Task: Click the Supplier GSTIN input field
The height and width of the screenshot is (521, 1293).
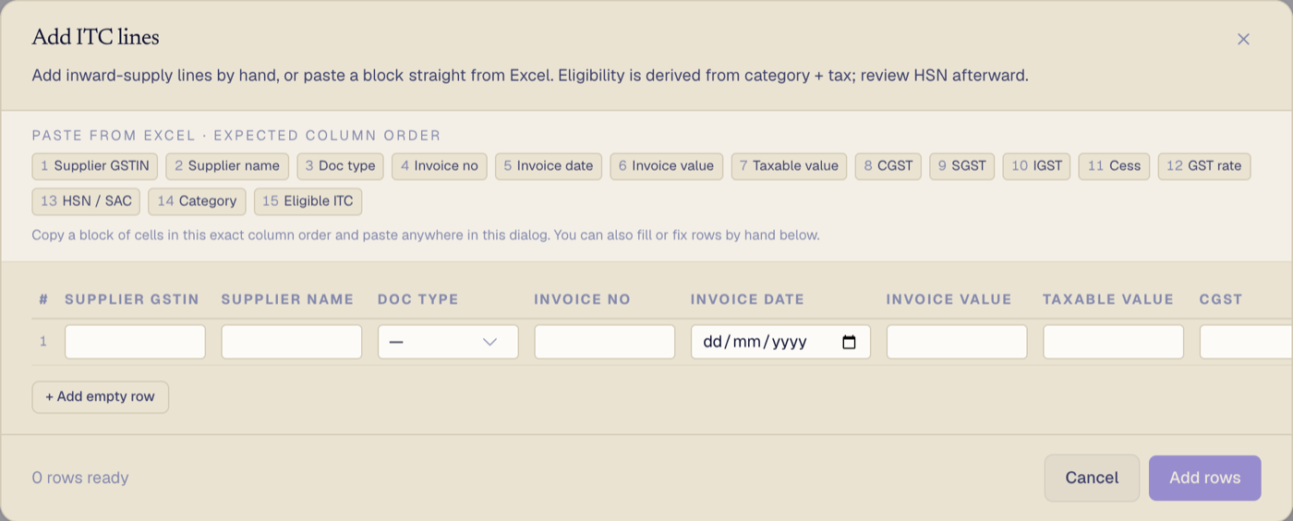Action: [135, 342]
